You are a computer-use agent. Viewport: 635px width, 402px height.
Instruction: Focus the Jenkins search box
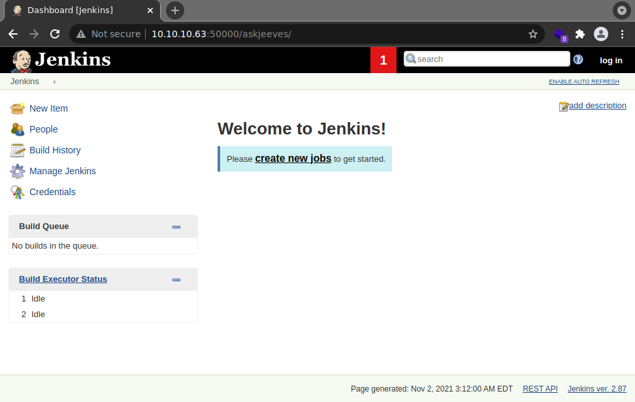(491, 59)
